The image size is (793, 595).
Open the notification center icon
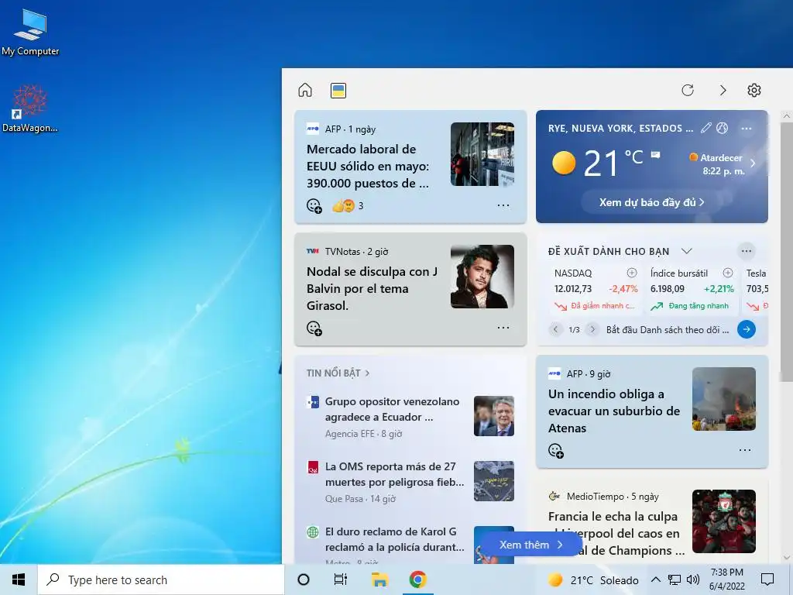pyautogui.click(x=767, y=580)
